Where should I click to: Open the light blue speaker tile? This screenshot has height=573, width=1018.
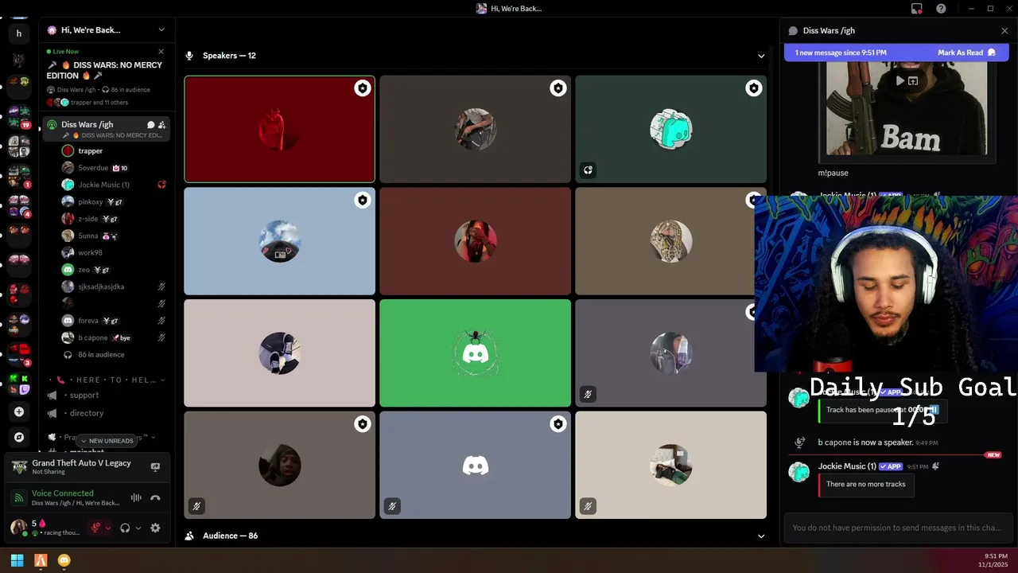point(279,241)
